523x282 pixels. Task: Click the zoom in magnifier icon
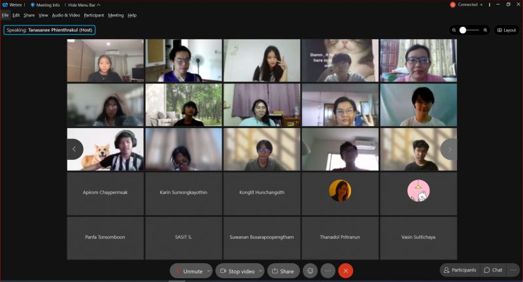486,30
